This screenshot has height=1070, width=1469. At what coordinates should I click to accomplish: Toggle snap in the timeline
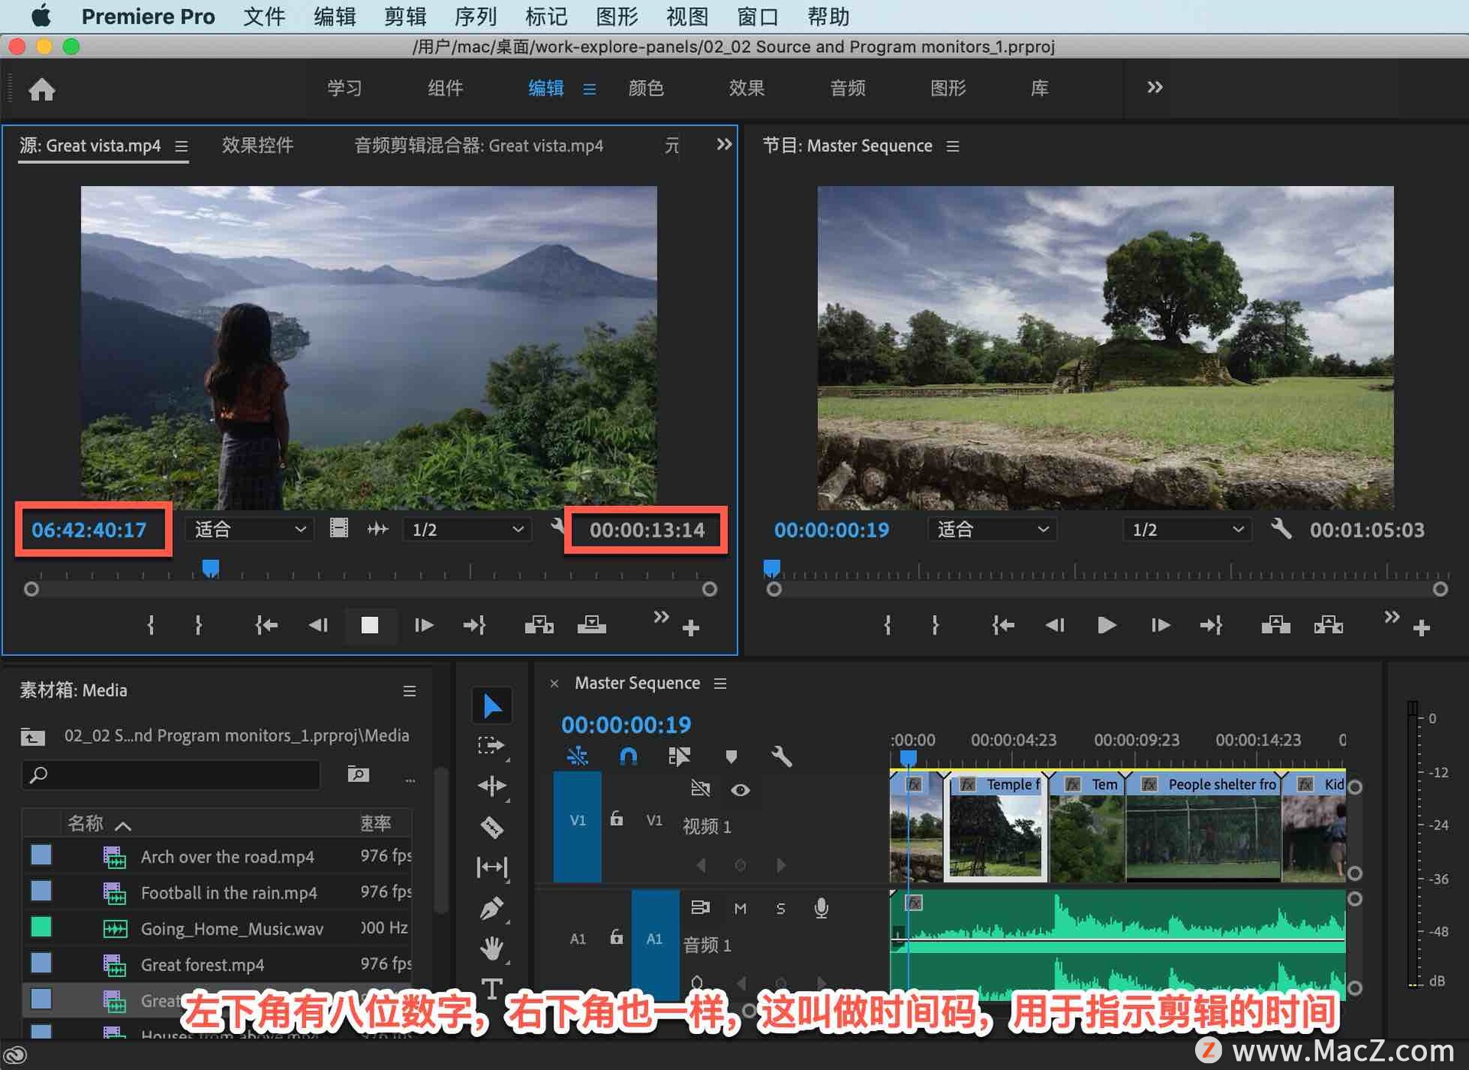pos(628,757)
